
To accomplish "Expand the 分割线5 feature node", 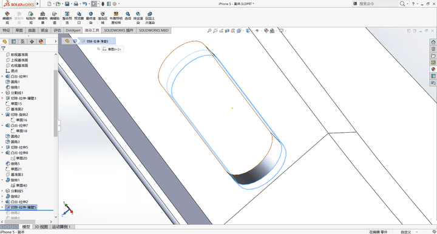I will (x=2, y=191).
